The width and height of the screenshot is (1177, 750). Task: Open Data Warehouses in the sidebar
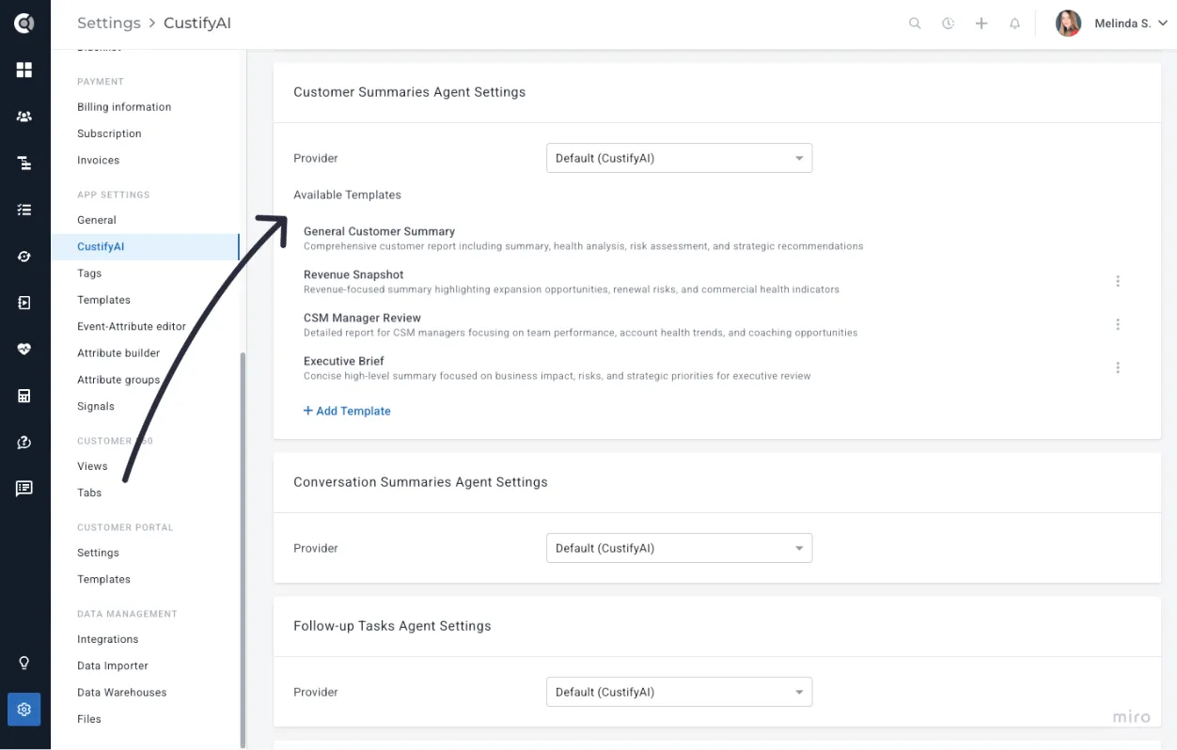(121, 693)
